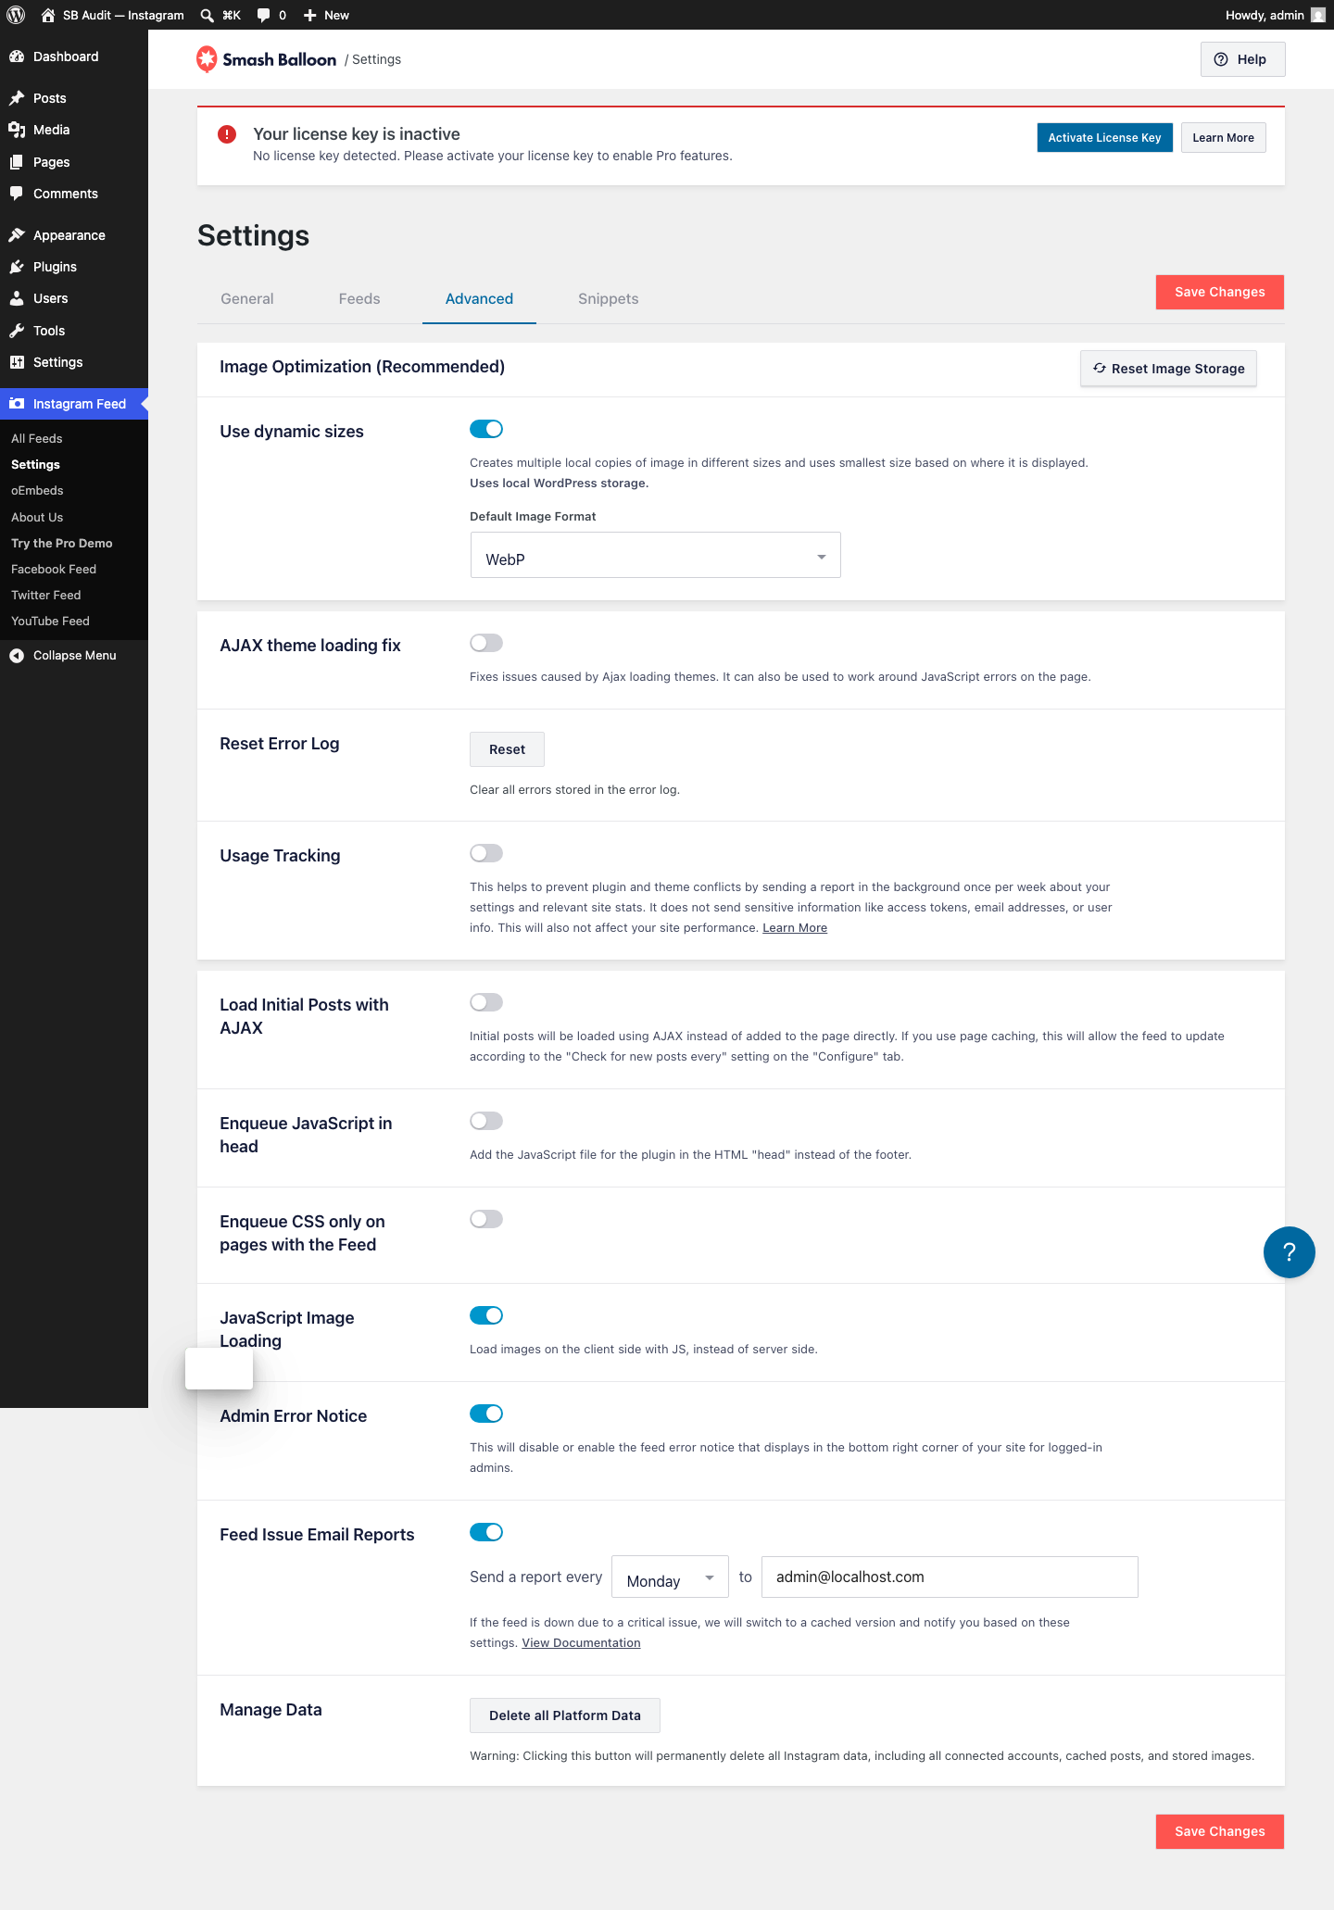Select the Advanced tab
This screenshot has width=1334, height=1910.
point(479,298)
